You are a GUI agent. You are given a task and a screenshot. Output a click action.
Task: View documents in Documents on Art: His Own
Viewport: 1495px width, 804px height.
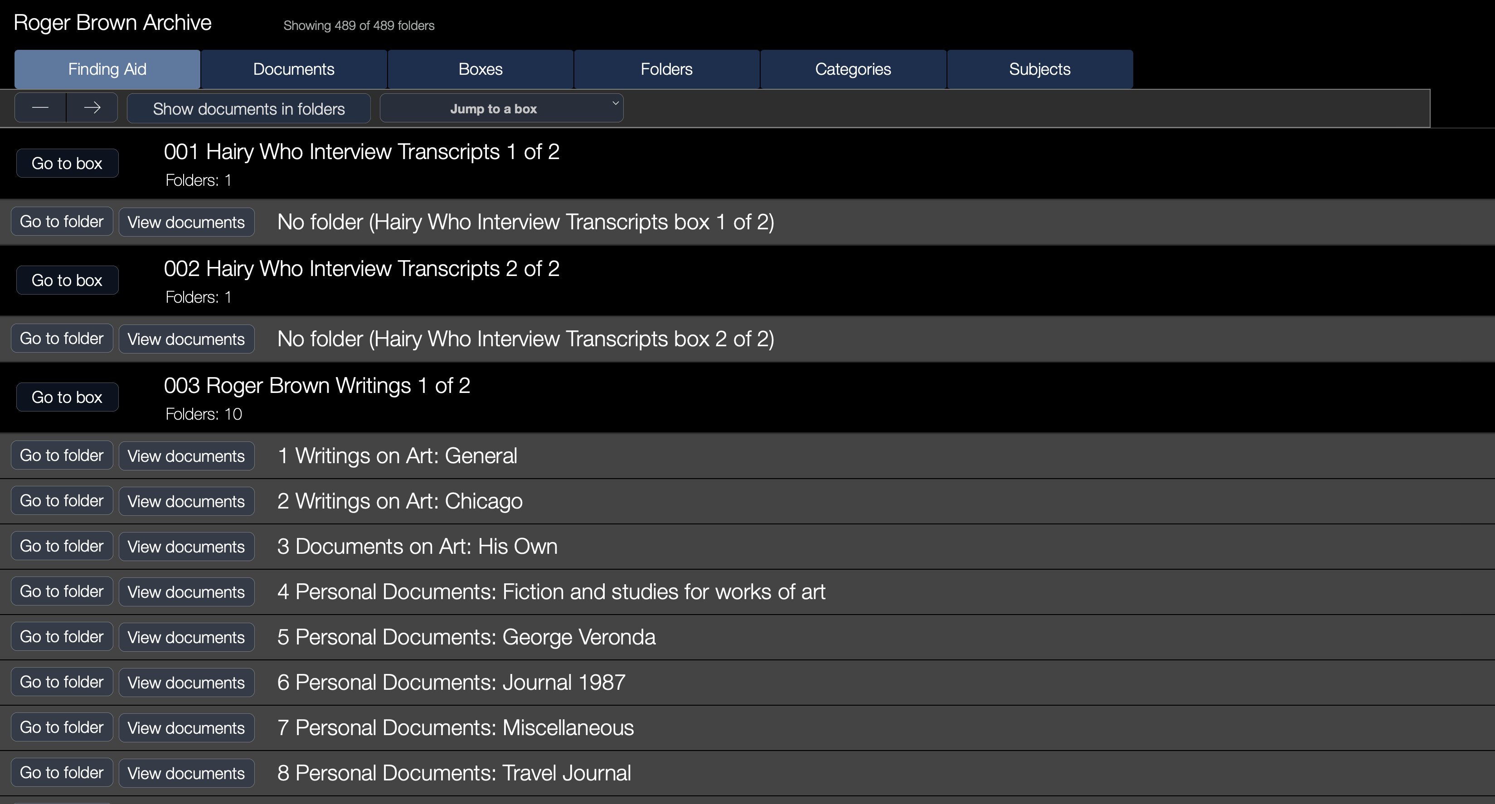(186, 547)
